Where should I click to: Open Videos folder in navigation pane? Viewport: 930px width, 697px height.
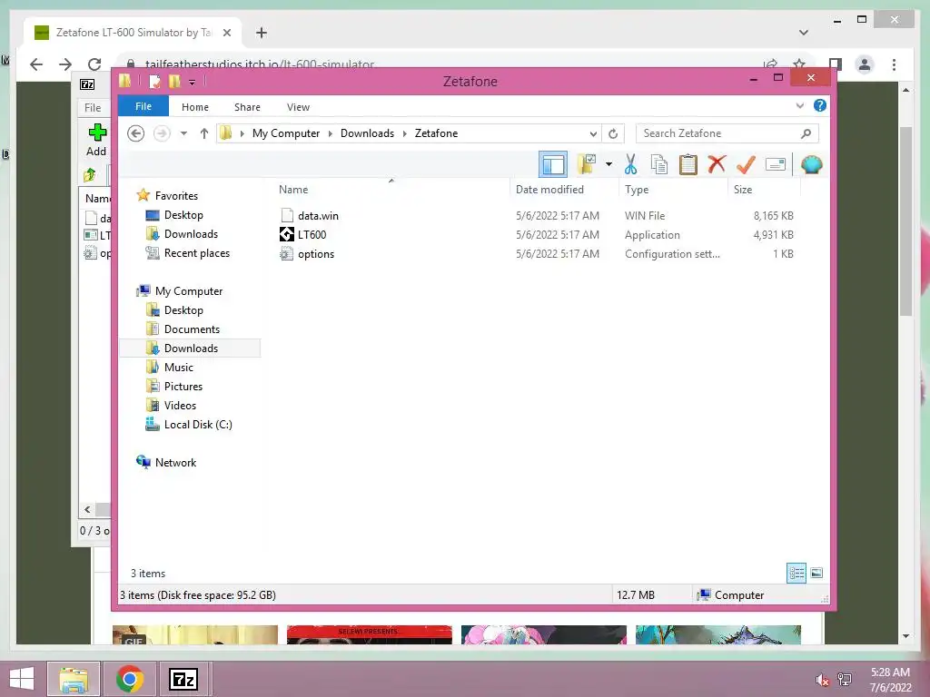(x=180, y=406)
